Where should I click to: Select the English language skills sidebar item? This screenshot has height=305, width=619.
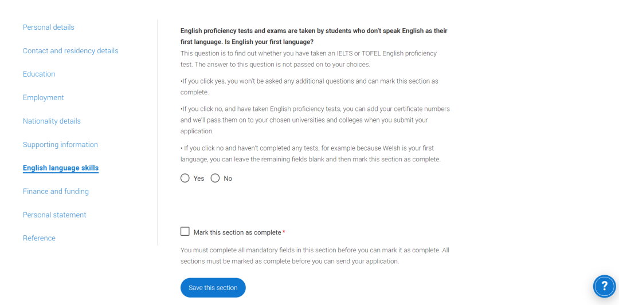coord(61,168)
